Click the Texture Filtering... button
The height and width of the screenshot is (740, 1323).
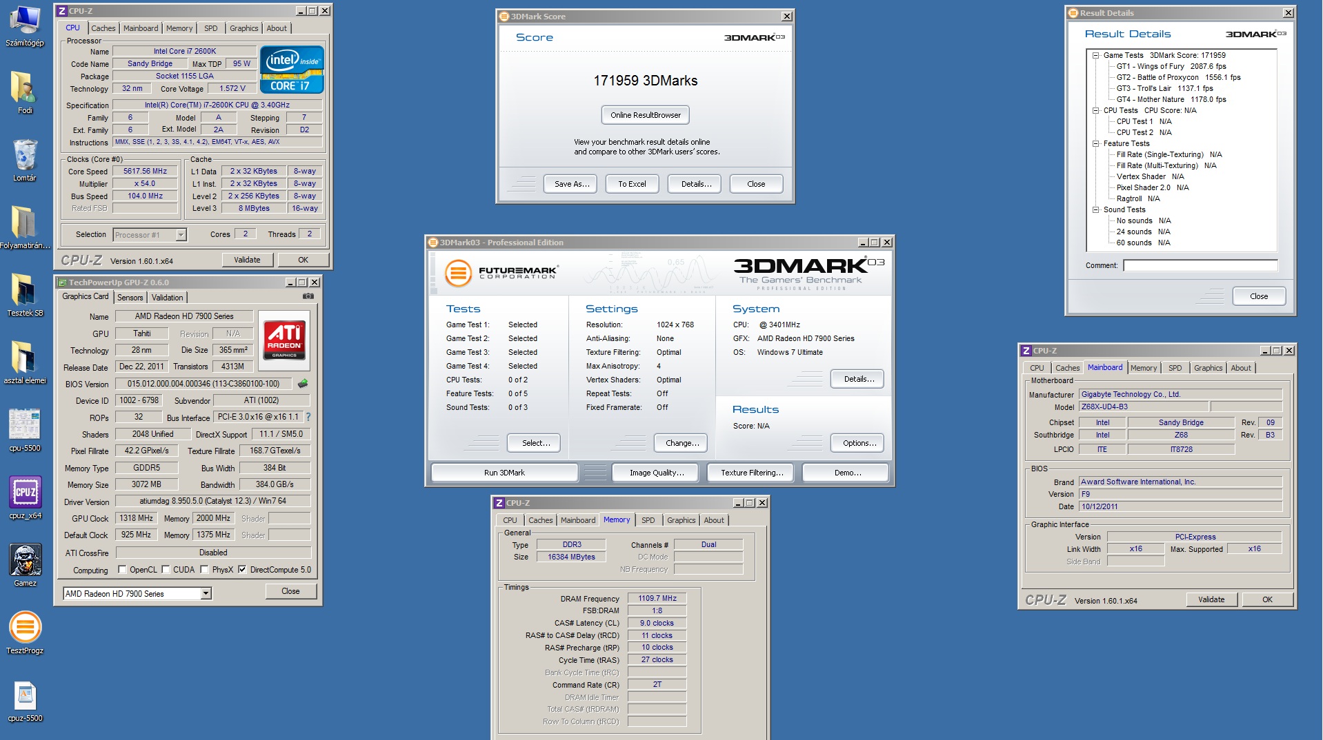tap(752, 473)
